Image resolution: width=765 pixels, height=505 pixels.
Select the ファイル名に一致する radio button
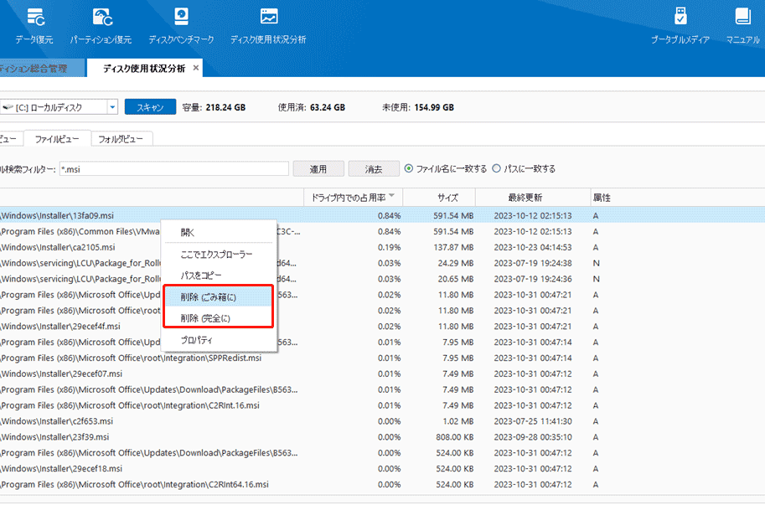(409, 168)
